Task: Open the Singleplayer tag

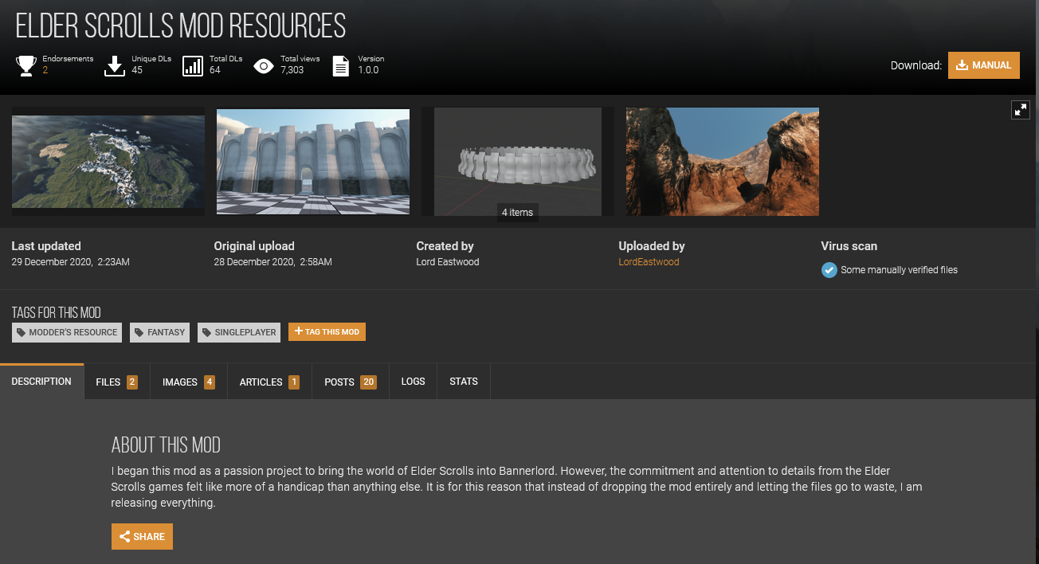Action: (x=239, y=332)
